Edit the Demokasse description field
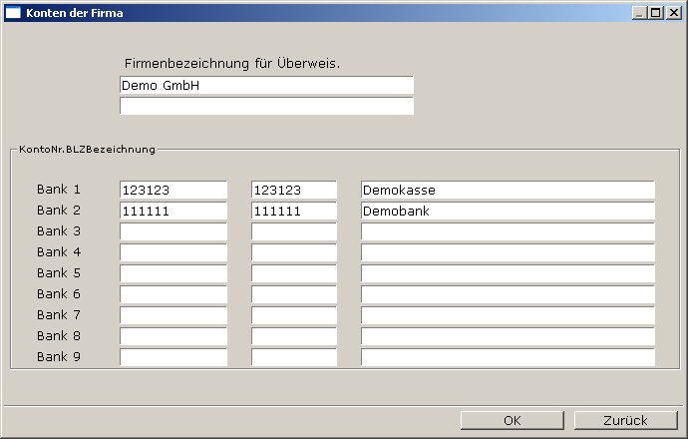The width and height of the screenshot is (688, 439). tap(508, 190)
